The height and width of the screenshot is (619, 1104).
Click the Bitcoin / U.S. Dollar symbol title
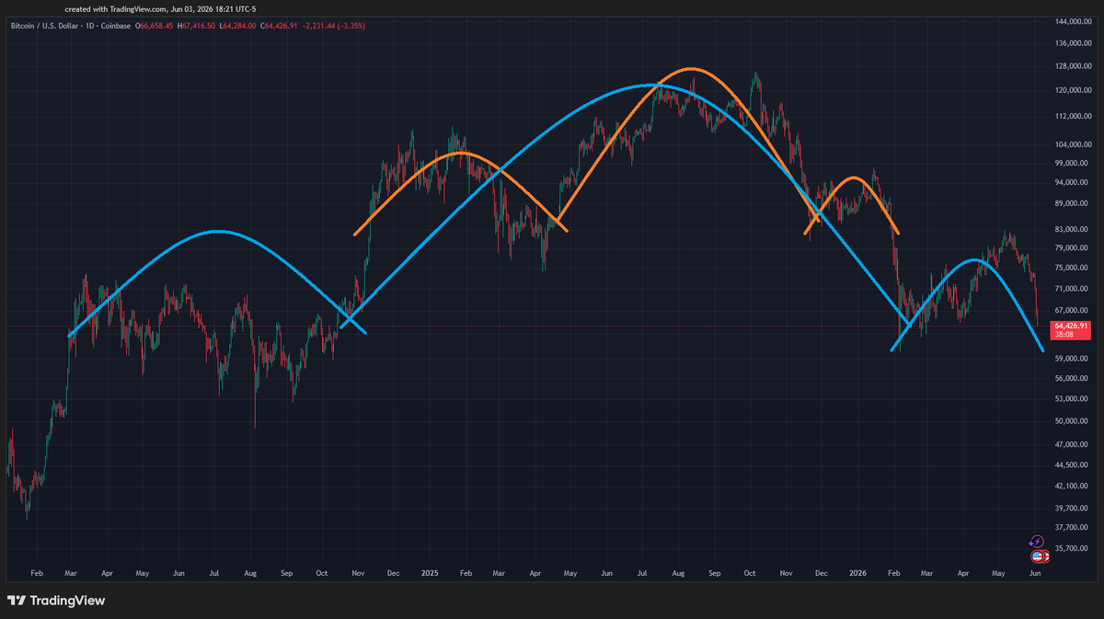tap(44, 26)
